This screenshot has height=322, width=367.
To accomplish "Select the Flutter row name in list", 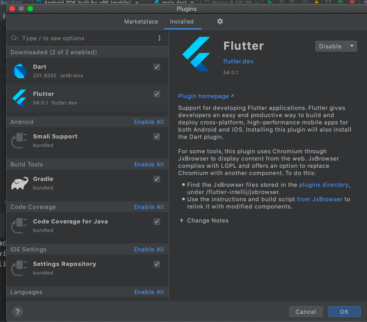I will pyautogui.click(x=43, y=94).
